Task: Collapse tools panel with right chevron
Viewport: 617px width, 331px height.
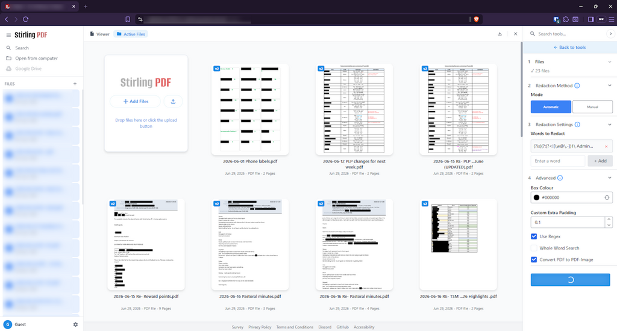Action: point(610,34)
